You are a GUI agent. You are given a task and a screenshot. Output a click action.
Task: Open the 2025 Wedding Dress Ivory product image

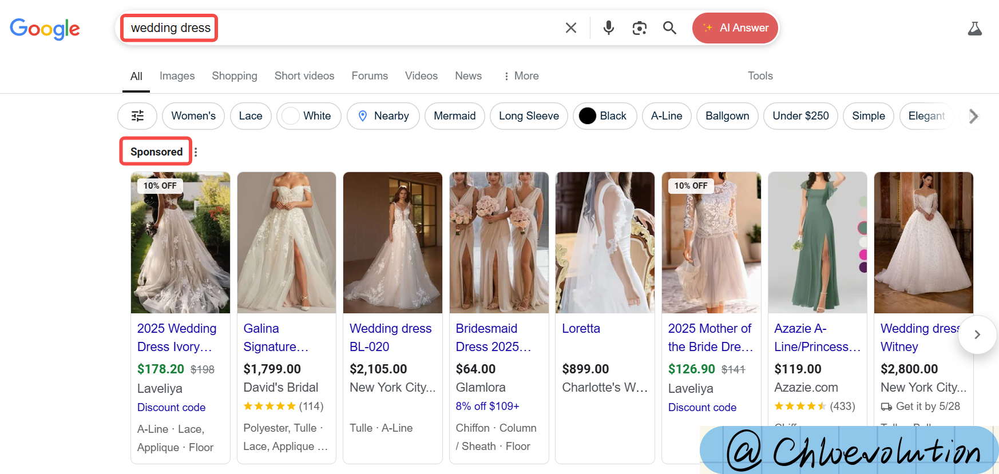tap(180, 242)
